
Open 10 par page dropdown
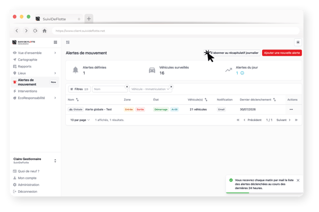coord(80,120)
